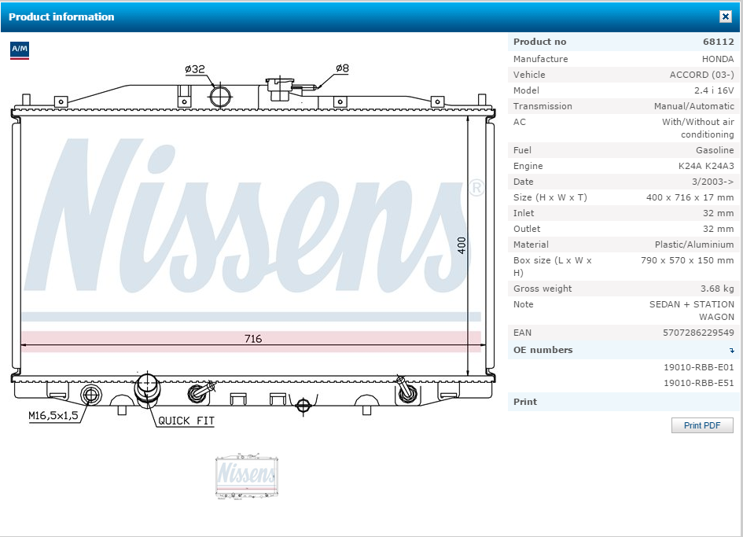Viewport: 743px width, 537px height.
Task: Click the QUICK FIT label in drawing
Action: click(186, 421)
